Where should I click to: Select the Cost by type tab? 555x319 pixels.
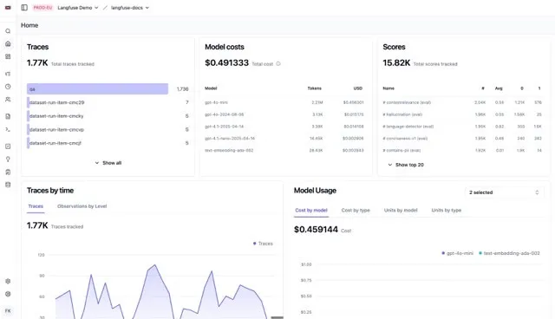(x=356, y=210)
